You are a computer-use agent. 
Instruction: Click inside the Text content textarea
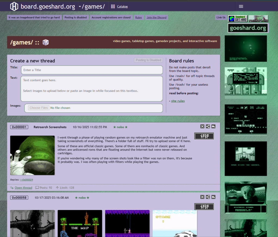(x=92, y=89)
